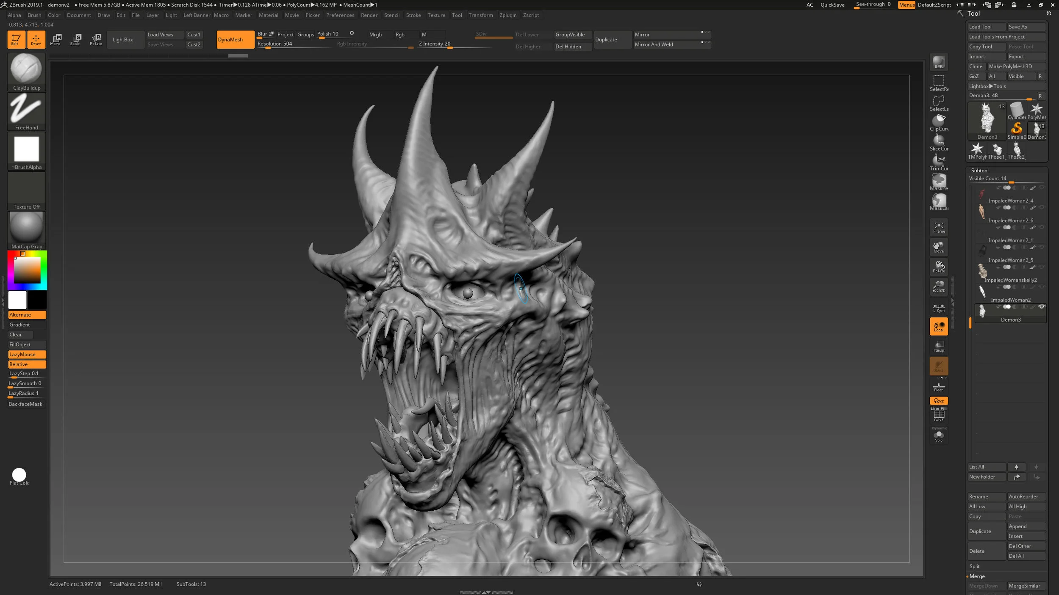Open the Zplugin menu
Image resolution: width=1059 pixels, height=595 pixels.
click(507, 15)
